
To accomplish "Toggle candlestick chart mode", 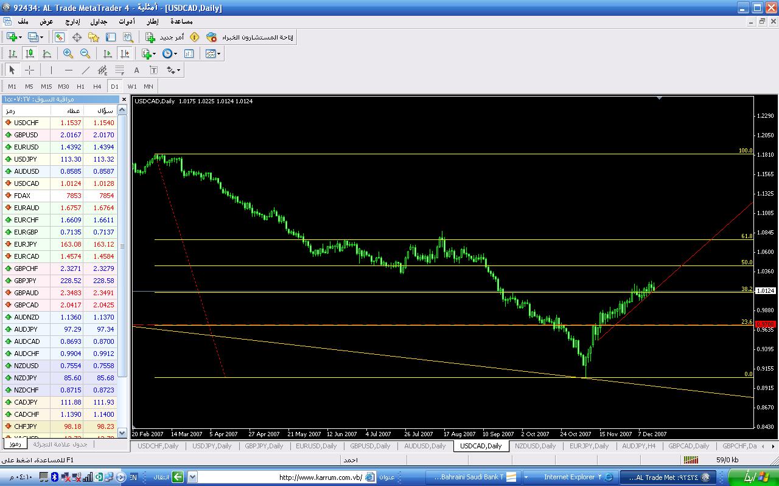I will [x=29, y=53].
